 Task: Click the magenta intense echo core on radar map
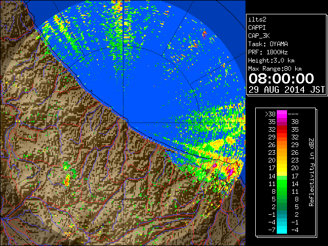(x=230, y=172)
